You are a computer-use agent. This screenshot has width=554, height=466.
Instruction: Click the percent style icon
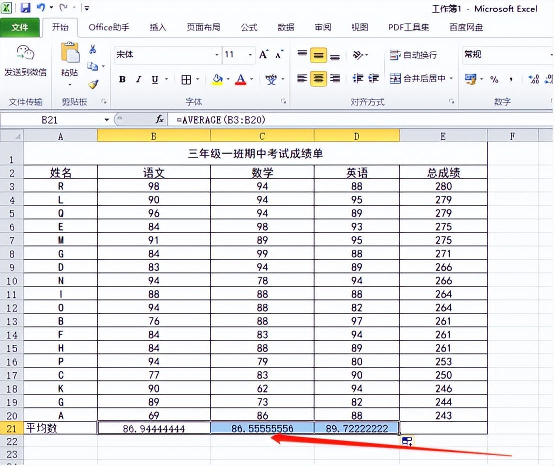coord(494,79)
